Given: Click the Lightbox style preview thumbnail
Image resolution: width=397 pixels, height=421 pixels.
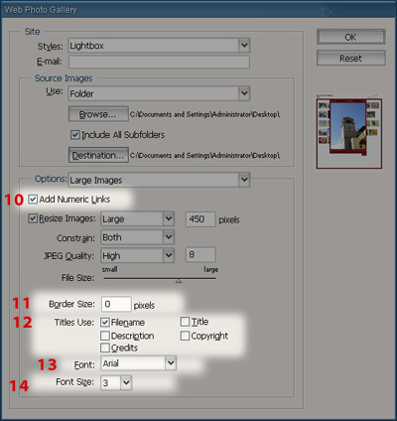Looking at the screenshot, I should tap(349, 132).
